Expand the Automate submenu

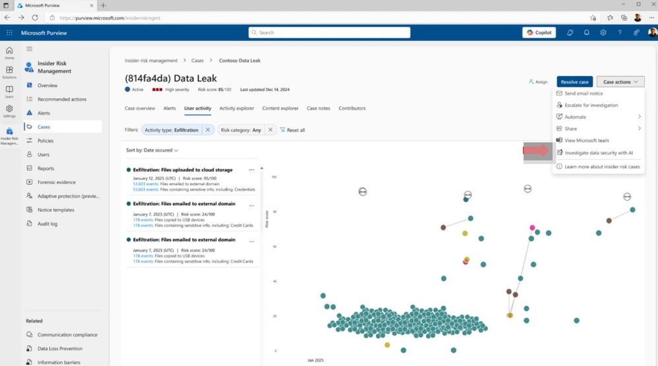pyautogui.click(x=599, y=117)
